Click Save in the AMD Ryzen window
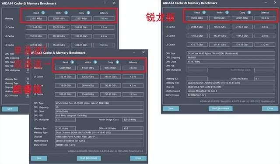Image resolution: width=280 pixels, height=164 pixels. [x=171, y=108]
